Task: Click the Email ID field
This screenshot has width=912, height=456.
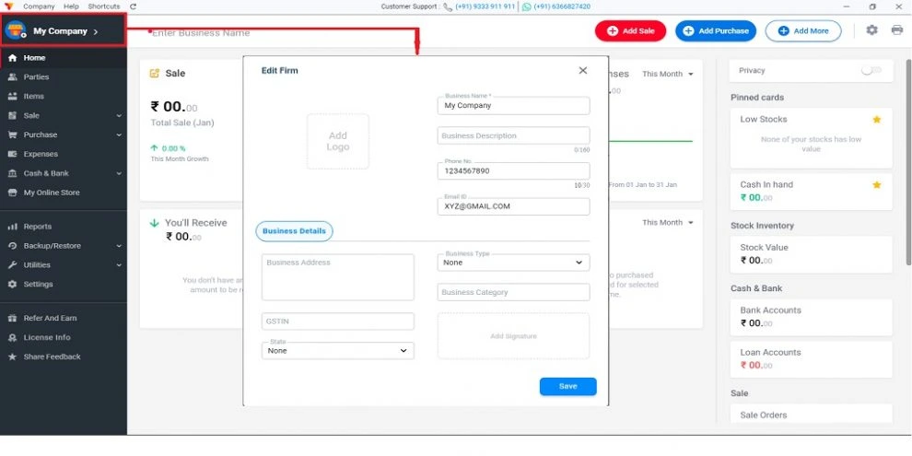Action: tap(514, 206)
